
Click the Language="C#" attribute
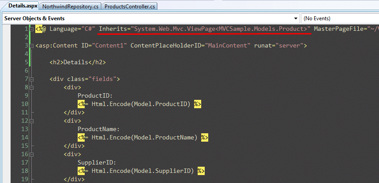pyautogui.click(x=72, y=29)
